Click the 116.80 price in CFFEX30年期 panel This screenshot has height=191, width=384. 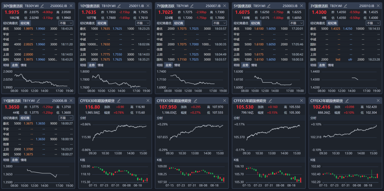[x=92, y=107]
